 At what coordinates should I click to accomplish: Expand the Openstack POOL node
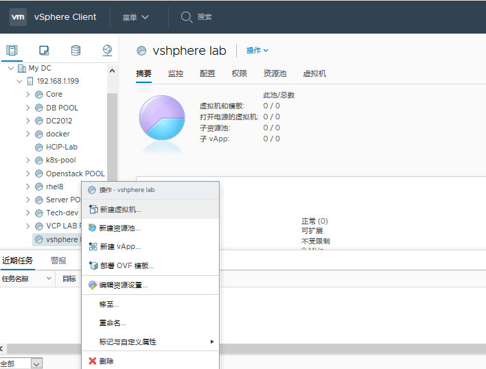(x=28, y=174)
